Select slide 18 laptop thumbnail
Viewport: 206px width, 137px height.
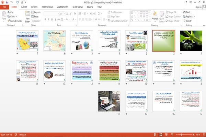click(109, 101)
